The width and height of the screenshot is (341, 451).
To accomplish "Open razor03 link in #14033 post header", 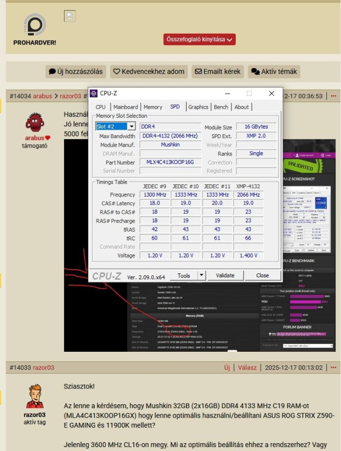I will point(43,368).
